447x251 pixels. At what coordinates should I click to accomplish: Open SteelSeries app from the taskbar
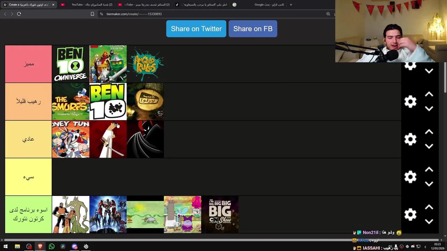coord(86,246)
